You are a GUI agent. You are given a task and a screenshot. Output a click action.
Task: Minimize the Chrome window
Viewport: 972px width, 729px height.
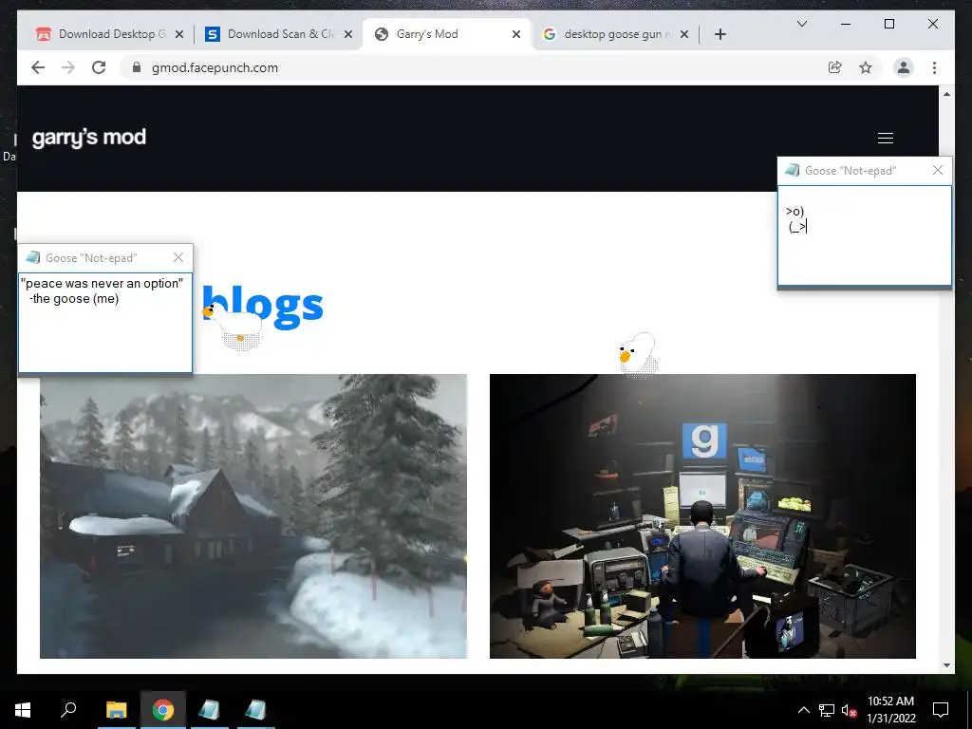point(846,24)
